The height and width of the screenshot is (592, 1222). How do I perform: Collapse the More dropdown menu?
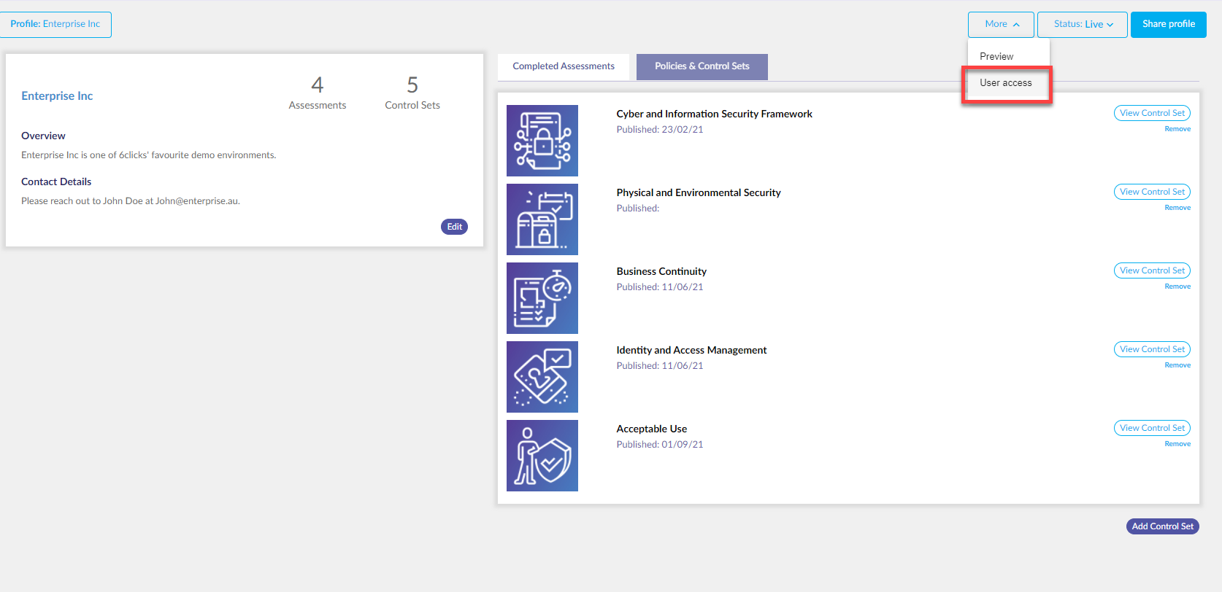click(x=1001, y=24)
